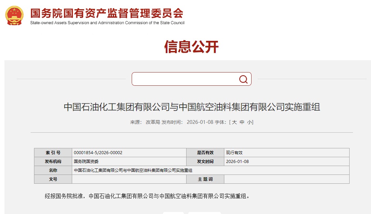The image size is (371, 214).
Task: Click the 信息公开 page heading
Action: tap(191, 47)
